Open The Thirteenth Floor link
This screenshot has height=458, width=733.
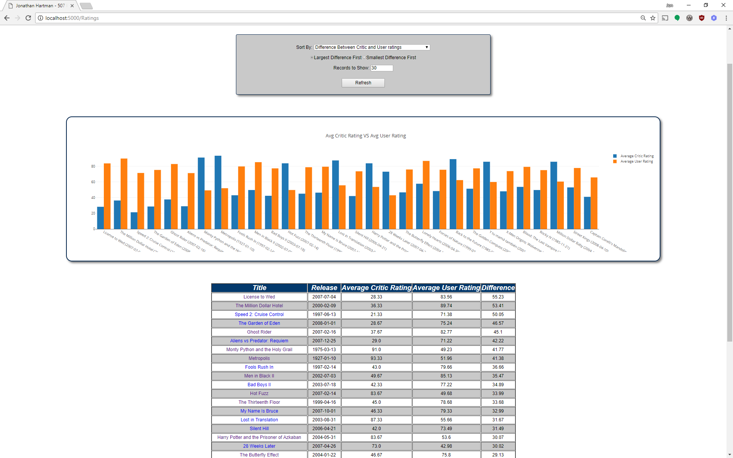tap(259, 402)
